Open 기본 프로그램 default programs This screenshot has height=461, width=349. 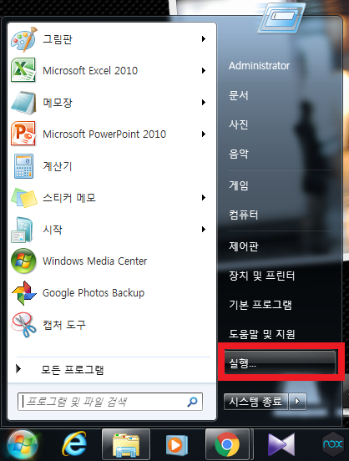260,305
